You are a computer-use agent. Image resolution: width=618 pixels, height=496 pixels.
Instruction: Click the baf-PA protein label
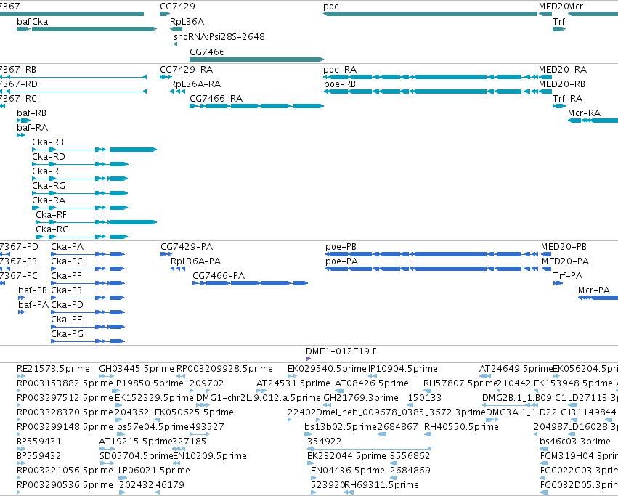(x=33, y=305)
